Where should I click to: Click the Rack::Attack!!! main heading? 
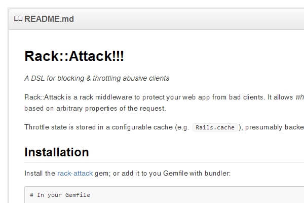point(74,56)
